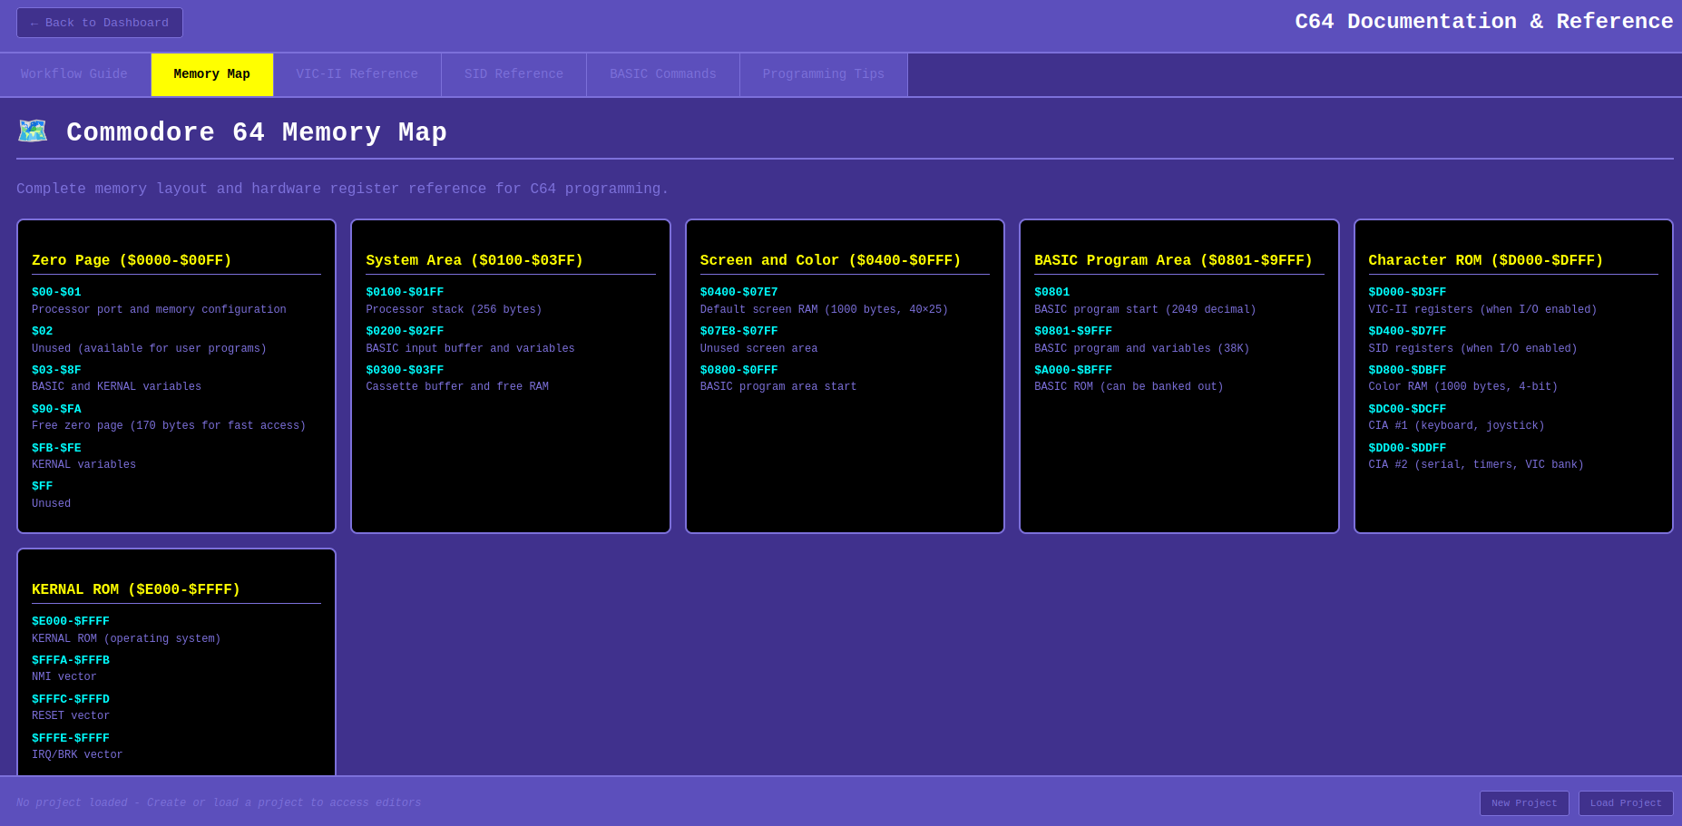Screen dimensions: 1682x826
Task: Open the Workflow Guide tab
Action: [74, 74]
